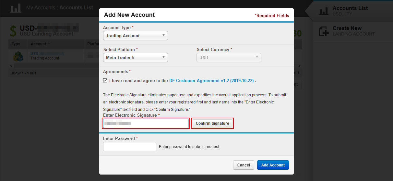
Task: Select Create New Landing Account menu item
Action: click(x=353, y=31)
